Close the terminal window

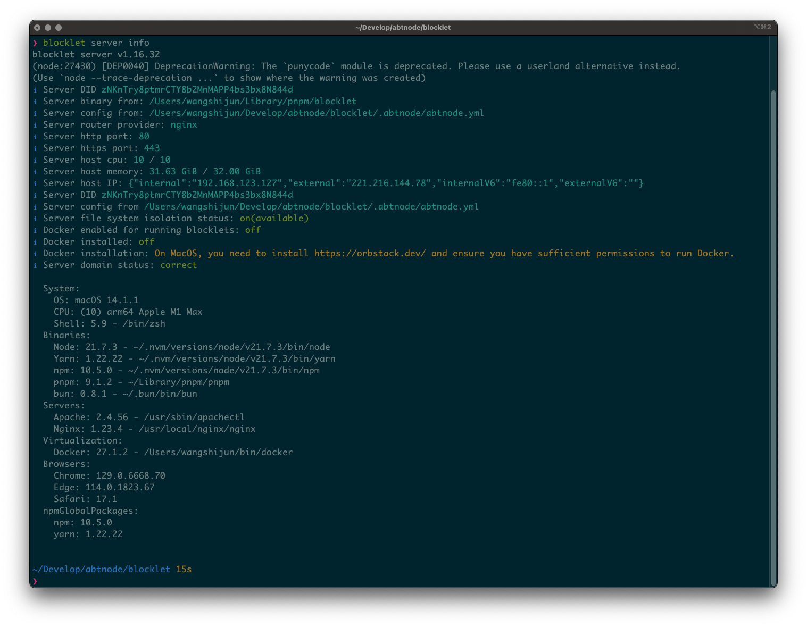coord(37,28)
